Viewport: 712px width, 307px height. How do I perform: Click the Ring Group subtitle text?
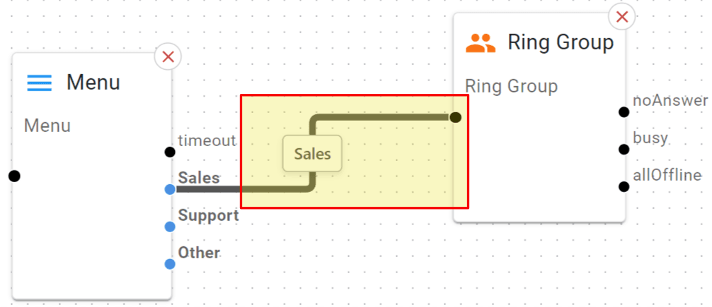[x=511, y=87]
